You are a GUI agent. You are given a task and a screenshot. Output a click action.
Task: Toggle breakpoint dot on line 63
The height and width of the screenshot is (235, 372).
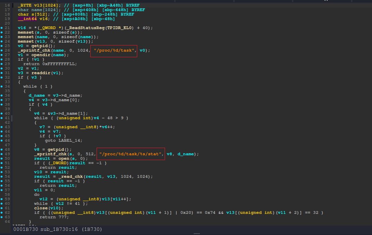[2, 217]
